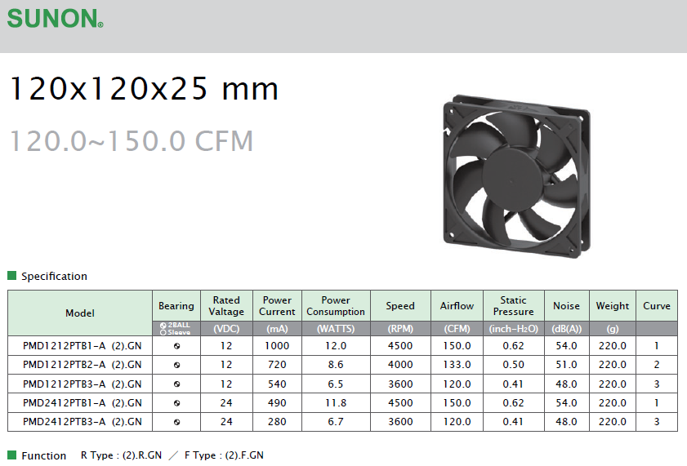Click the green square beside Function
The image size is (687, 466).
(11, 455)
